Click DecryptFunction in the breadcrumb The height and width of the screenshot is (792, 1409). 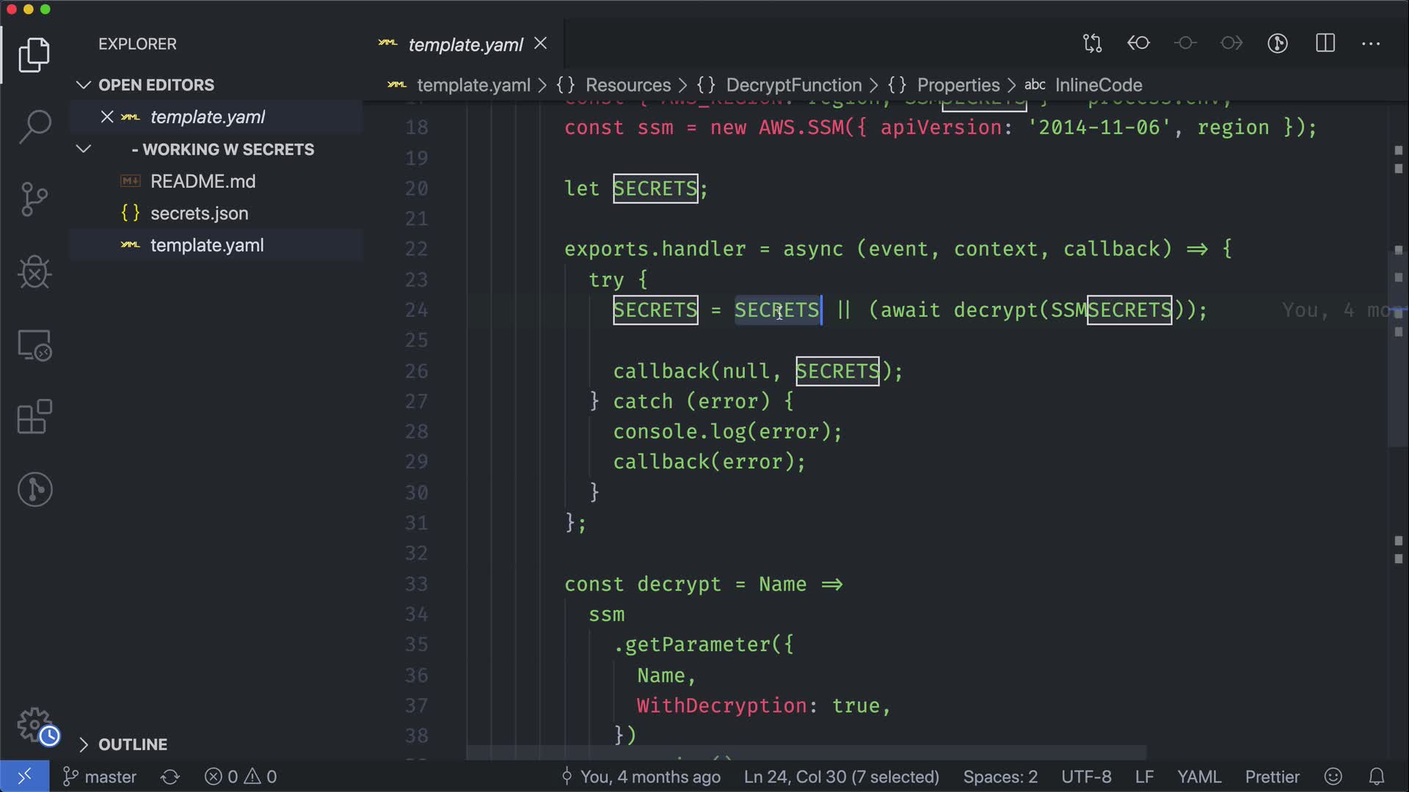pyautogui.click(x=793, y=85)
